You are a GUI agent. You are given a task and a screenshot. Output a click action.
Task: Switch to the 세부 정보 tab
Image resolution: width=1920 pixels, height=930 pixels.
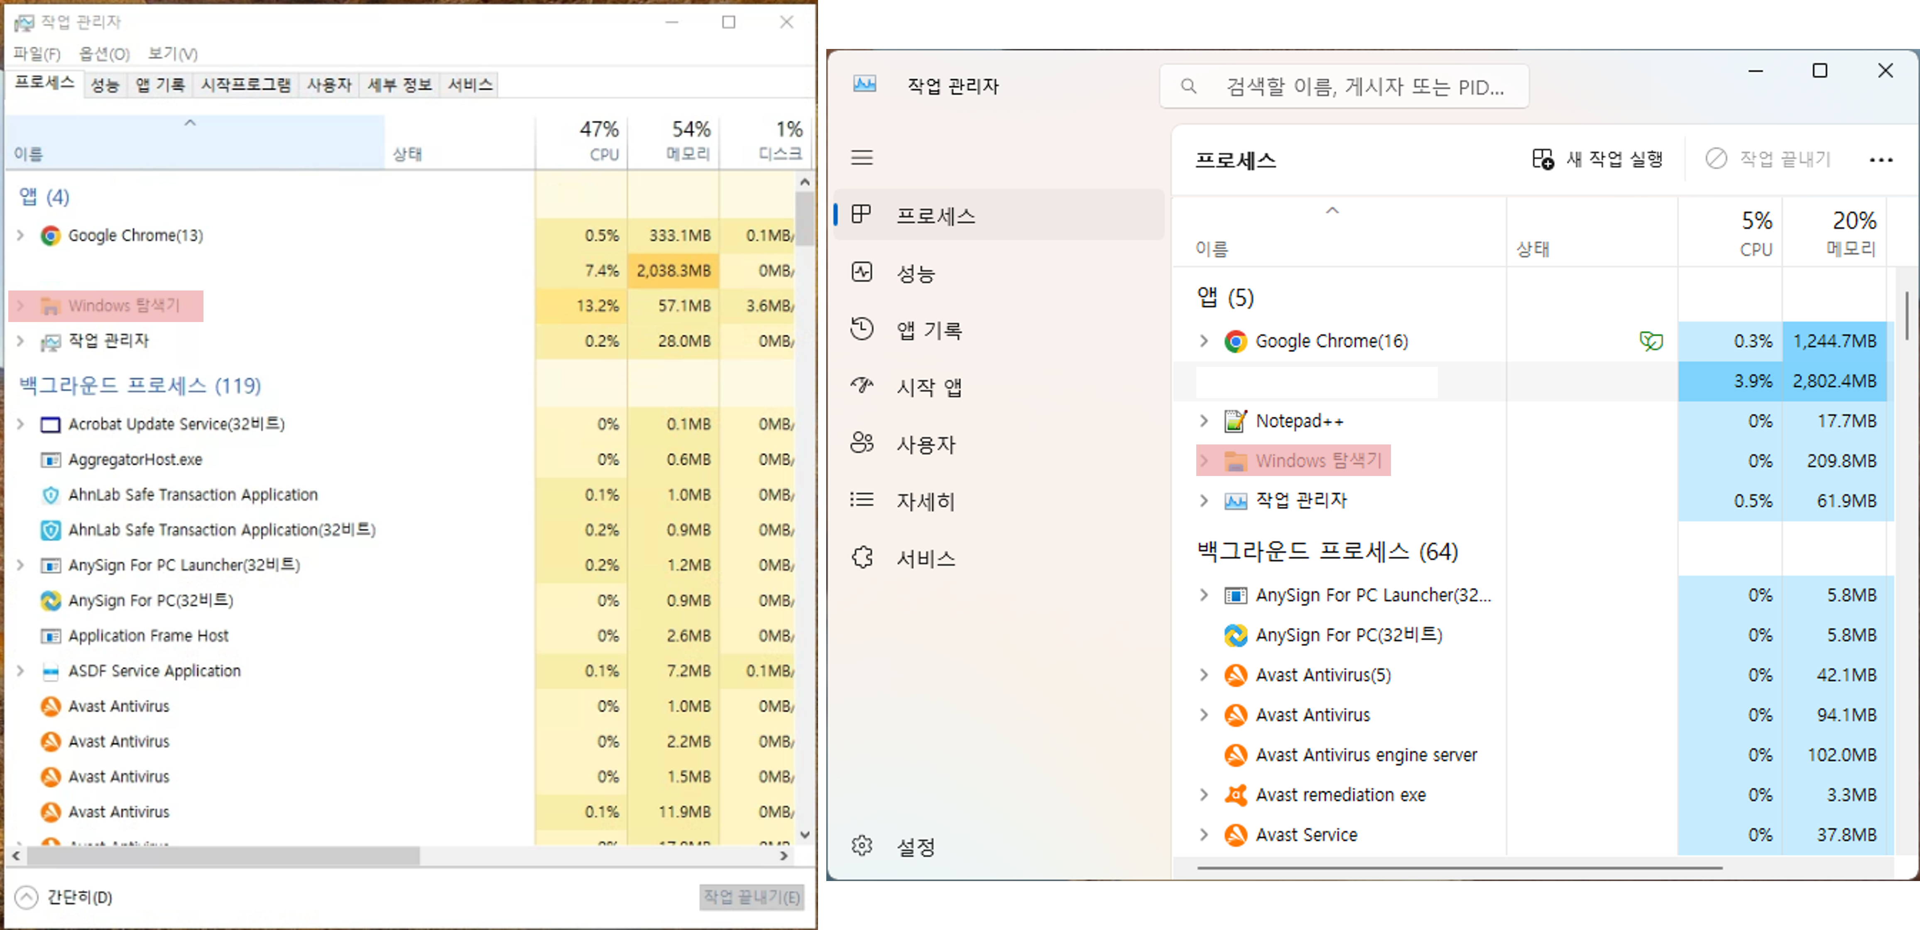[399, 85]
